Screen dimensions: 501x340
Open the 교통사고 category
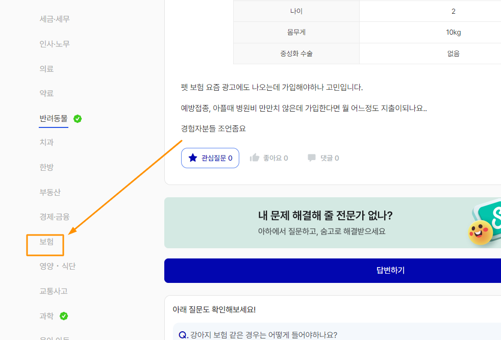click(54, 291)
